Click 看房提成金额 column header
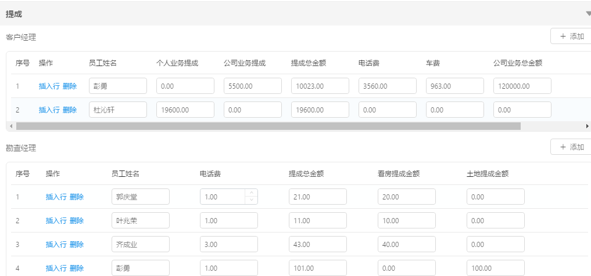591x276 pixels. [x=399, y=174]
